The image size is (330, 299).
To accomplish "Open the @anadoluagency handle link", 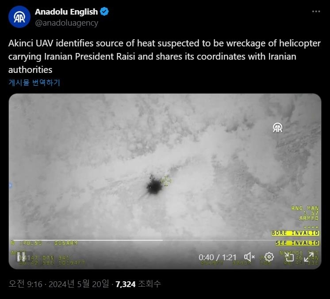I will 66,23.
